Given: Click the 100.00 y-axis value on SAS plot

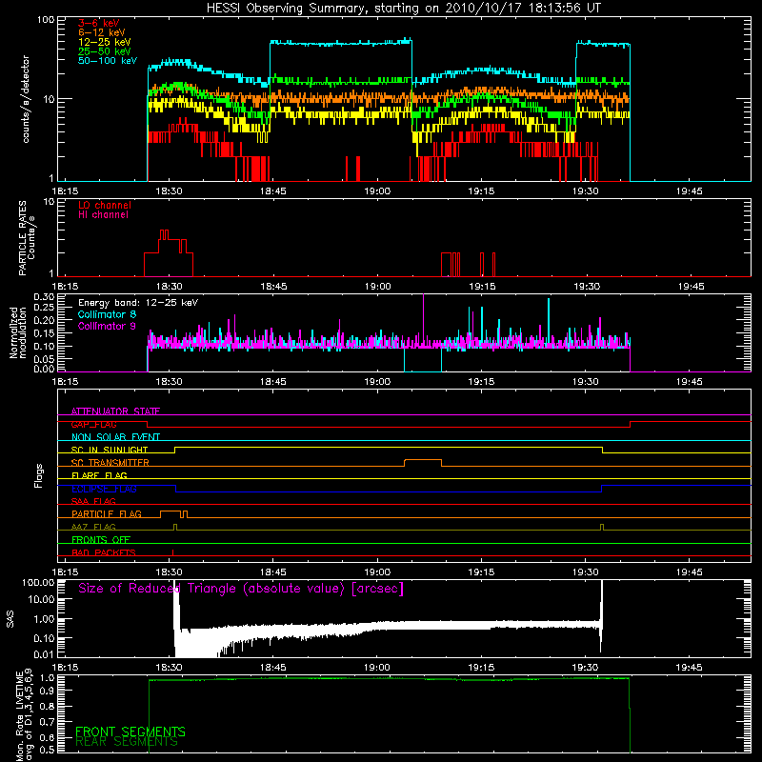Looking at the screenshot, I should [38, 582].
